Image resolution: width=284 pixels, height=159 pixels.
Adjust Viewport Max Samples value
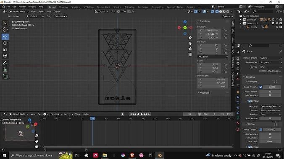click(270, 92)
